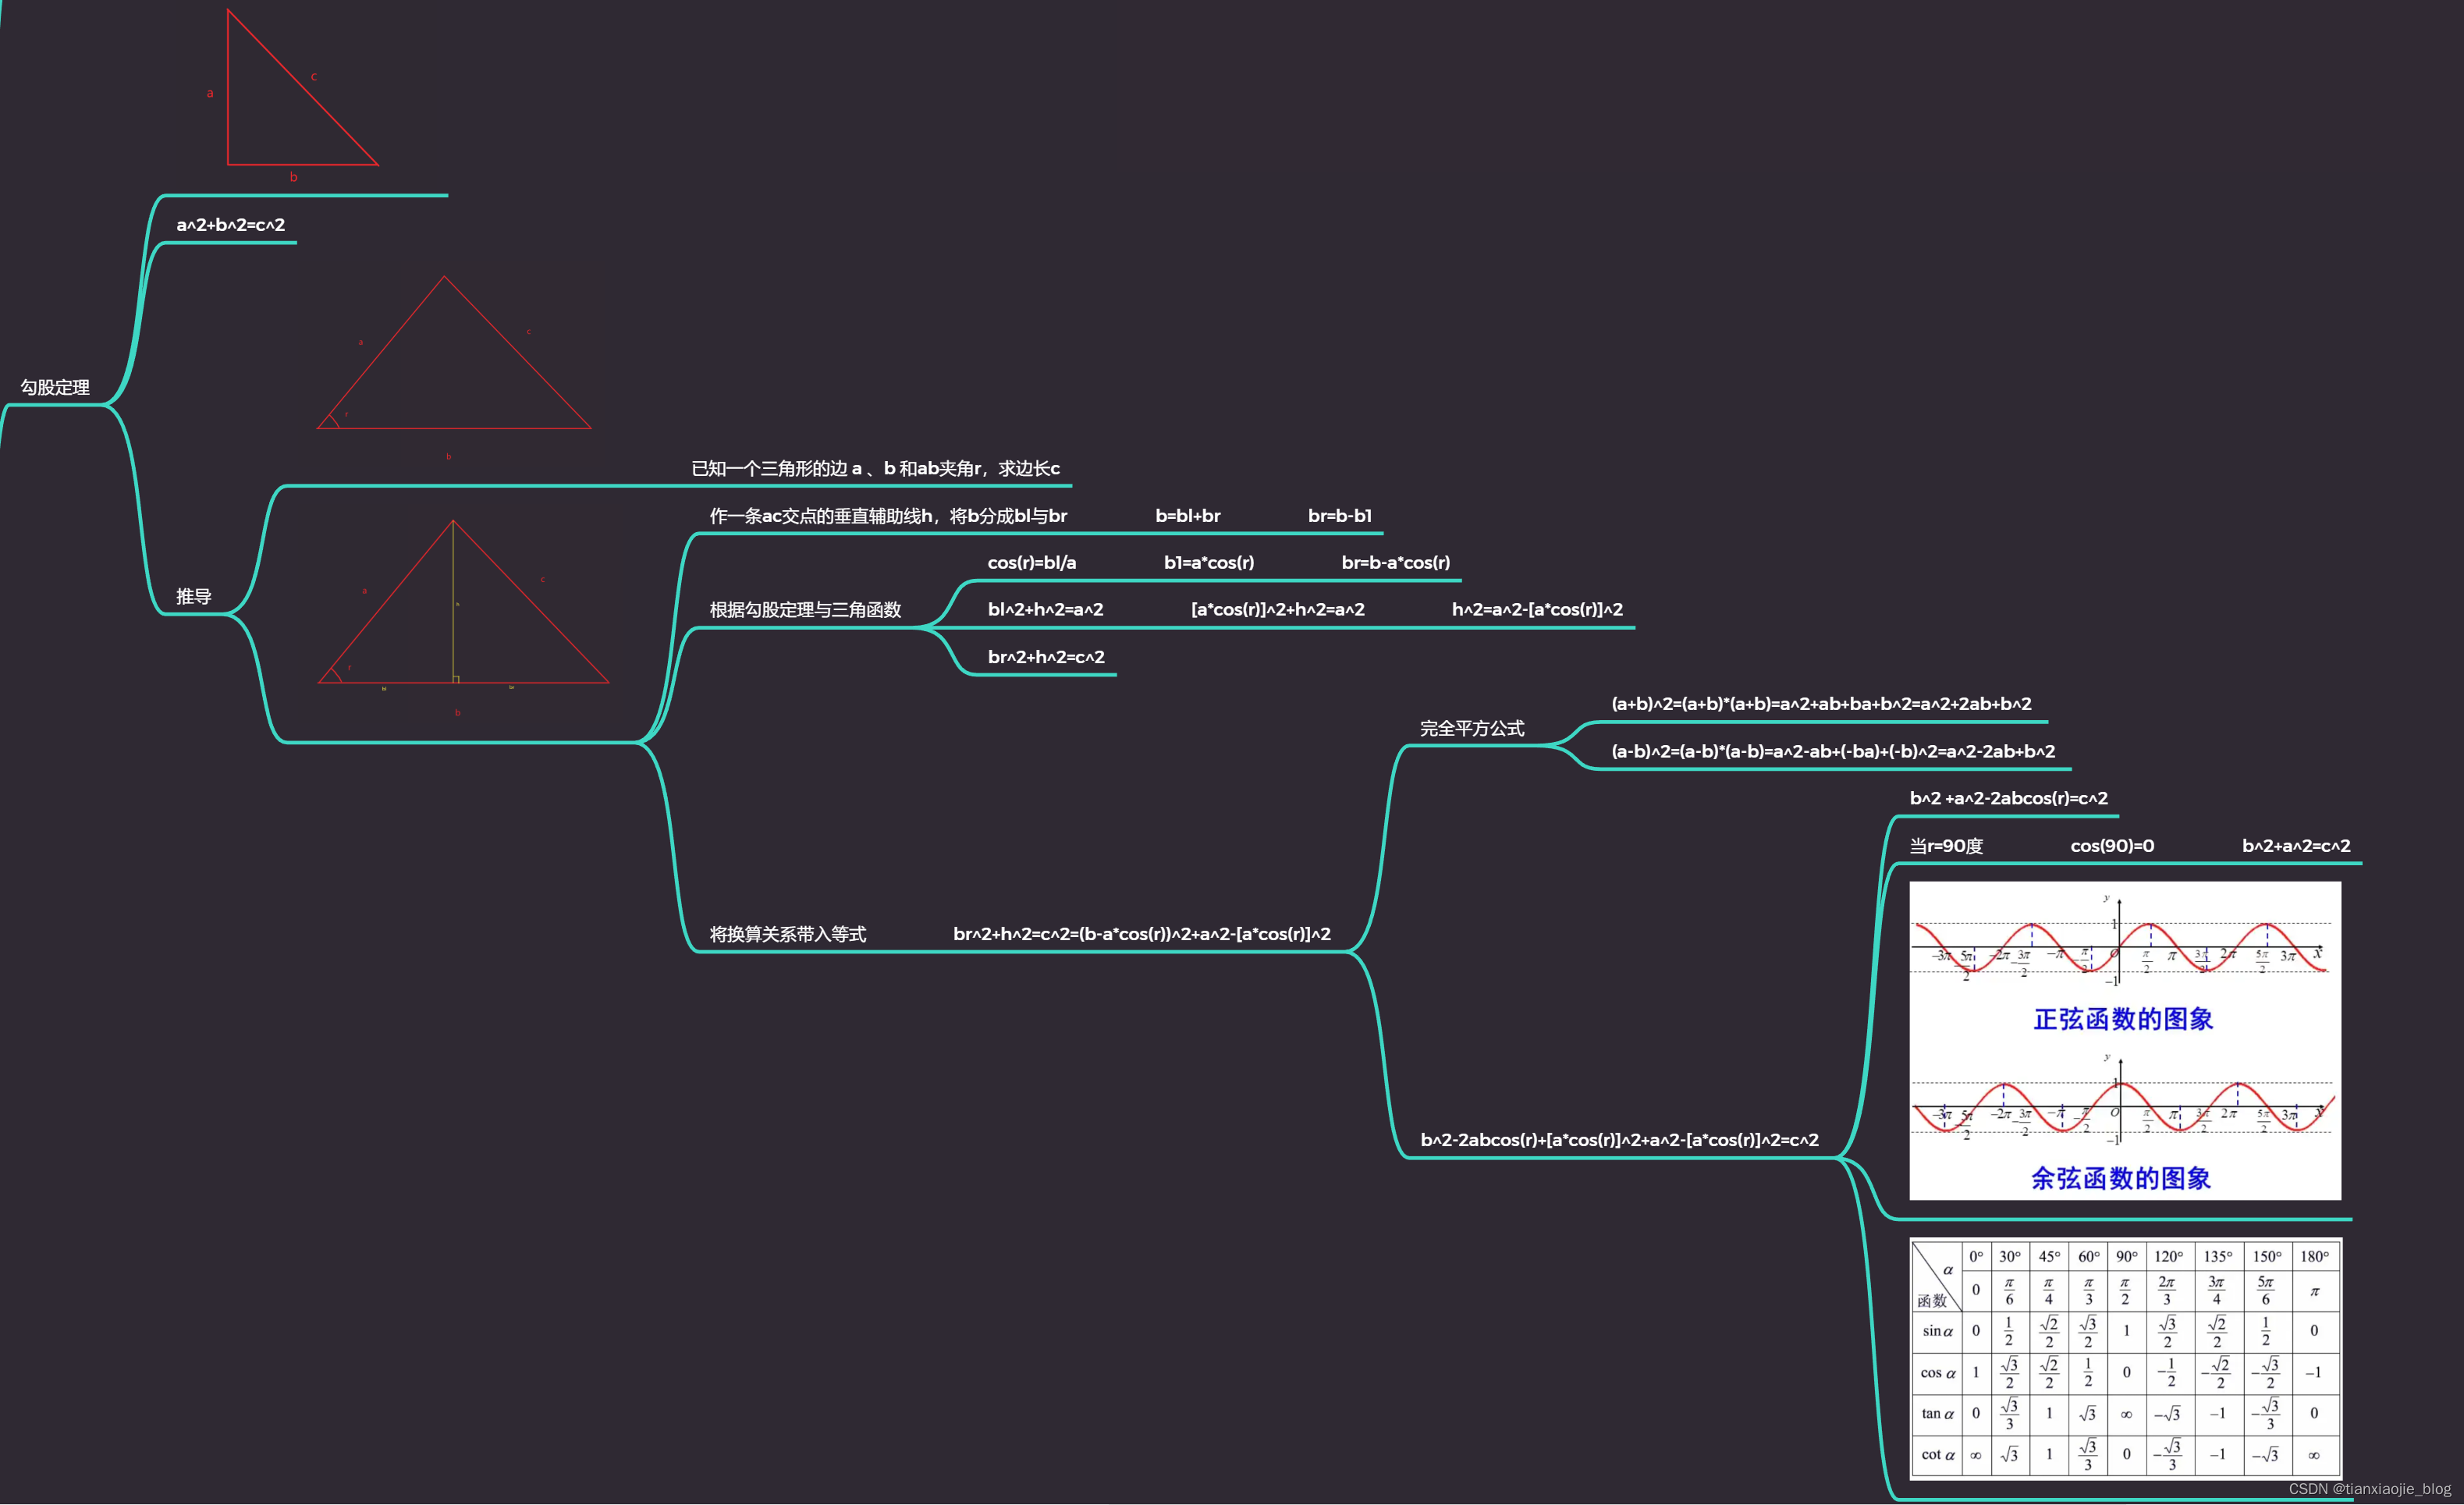
Task: Select node 将换算关系带入等式
Action: pos(788,934)
